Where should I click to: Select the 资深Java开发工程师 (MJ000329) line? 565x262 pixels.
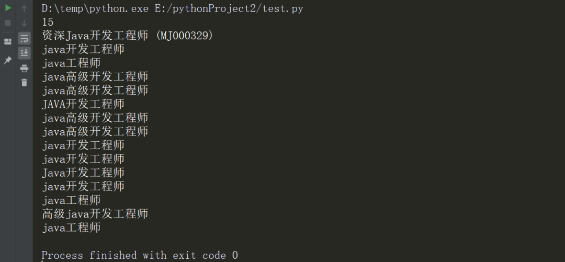(128, 36)
